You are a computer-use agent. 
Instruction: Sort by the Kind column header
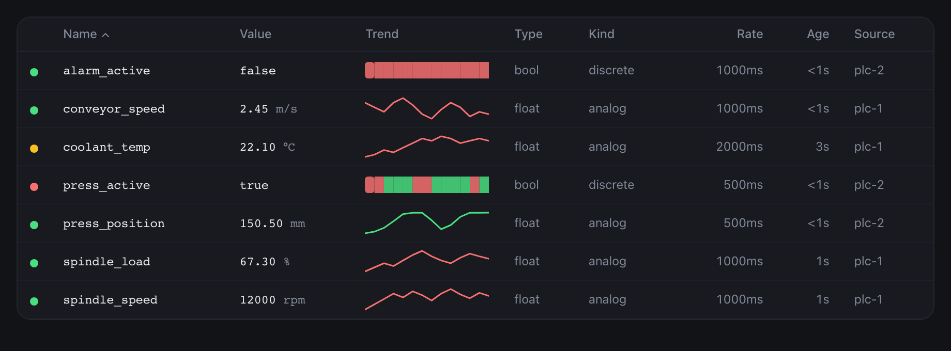[x=602, y=34]
